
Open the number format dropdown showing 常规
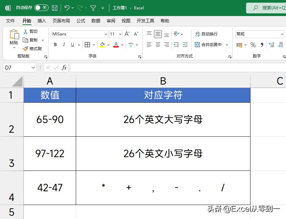click(283, 34)
